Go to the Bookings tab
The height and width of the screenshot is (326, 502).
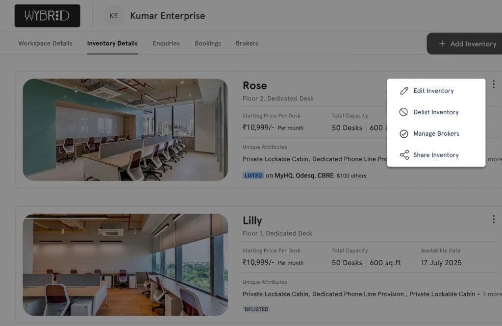(x=207, y=43)
